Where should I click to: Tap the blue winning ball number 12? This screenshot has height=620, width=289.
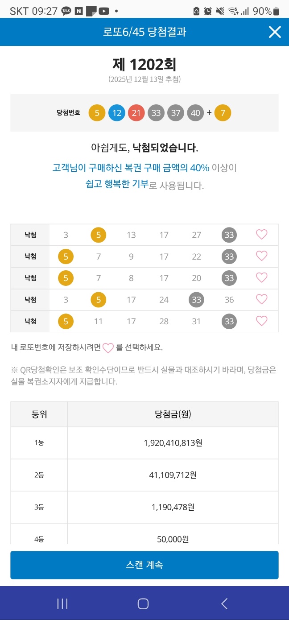[x=116, y=113]
